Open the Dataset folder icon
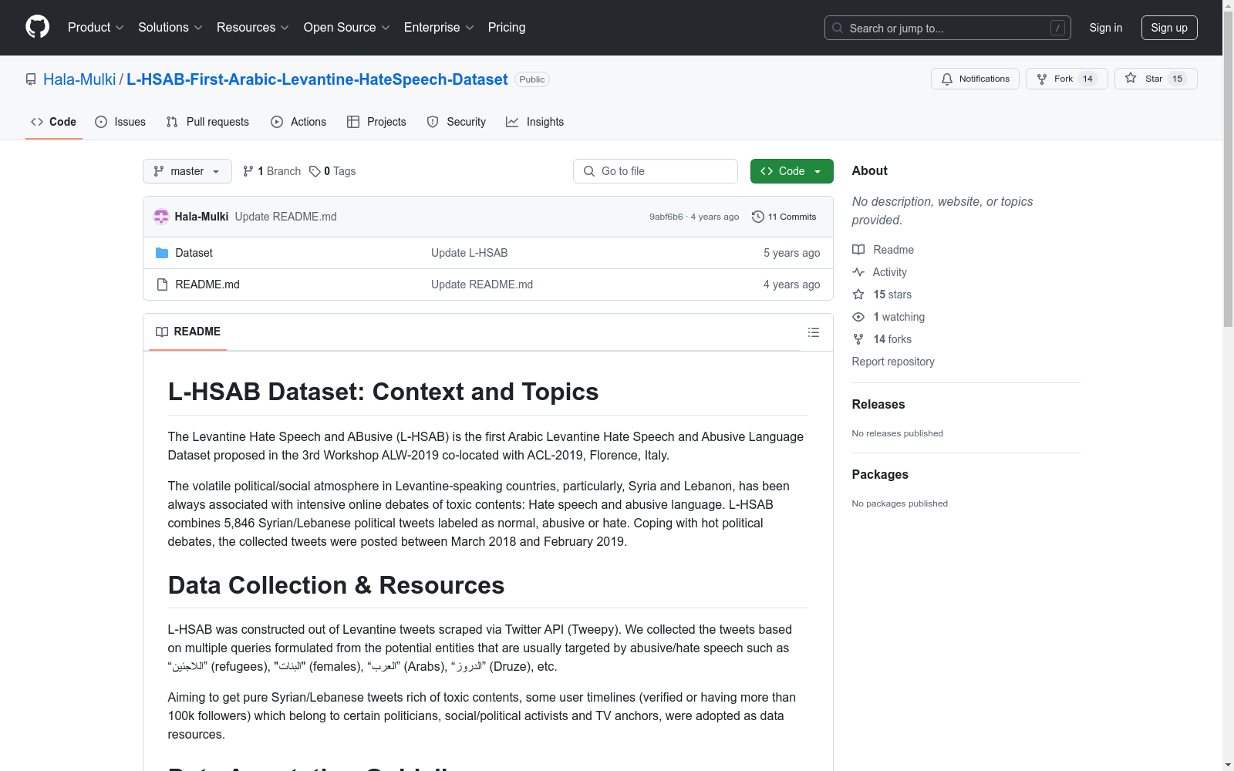The height and width of the screenshot is (771, 1234). (x=162, y=253)
